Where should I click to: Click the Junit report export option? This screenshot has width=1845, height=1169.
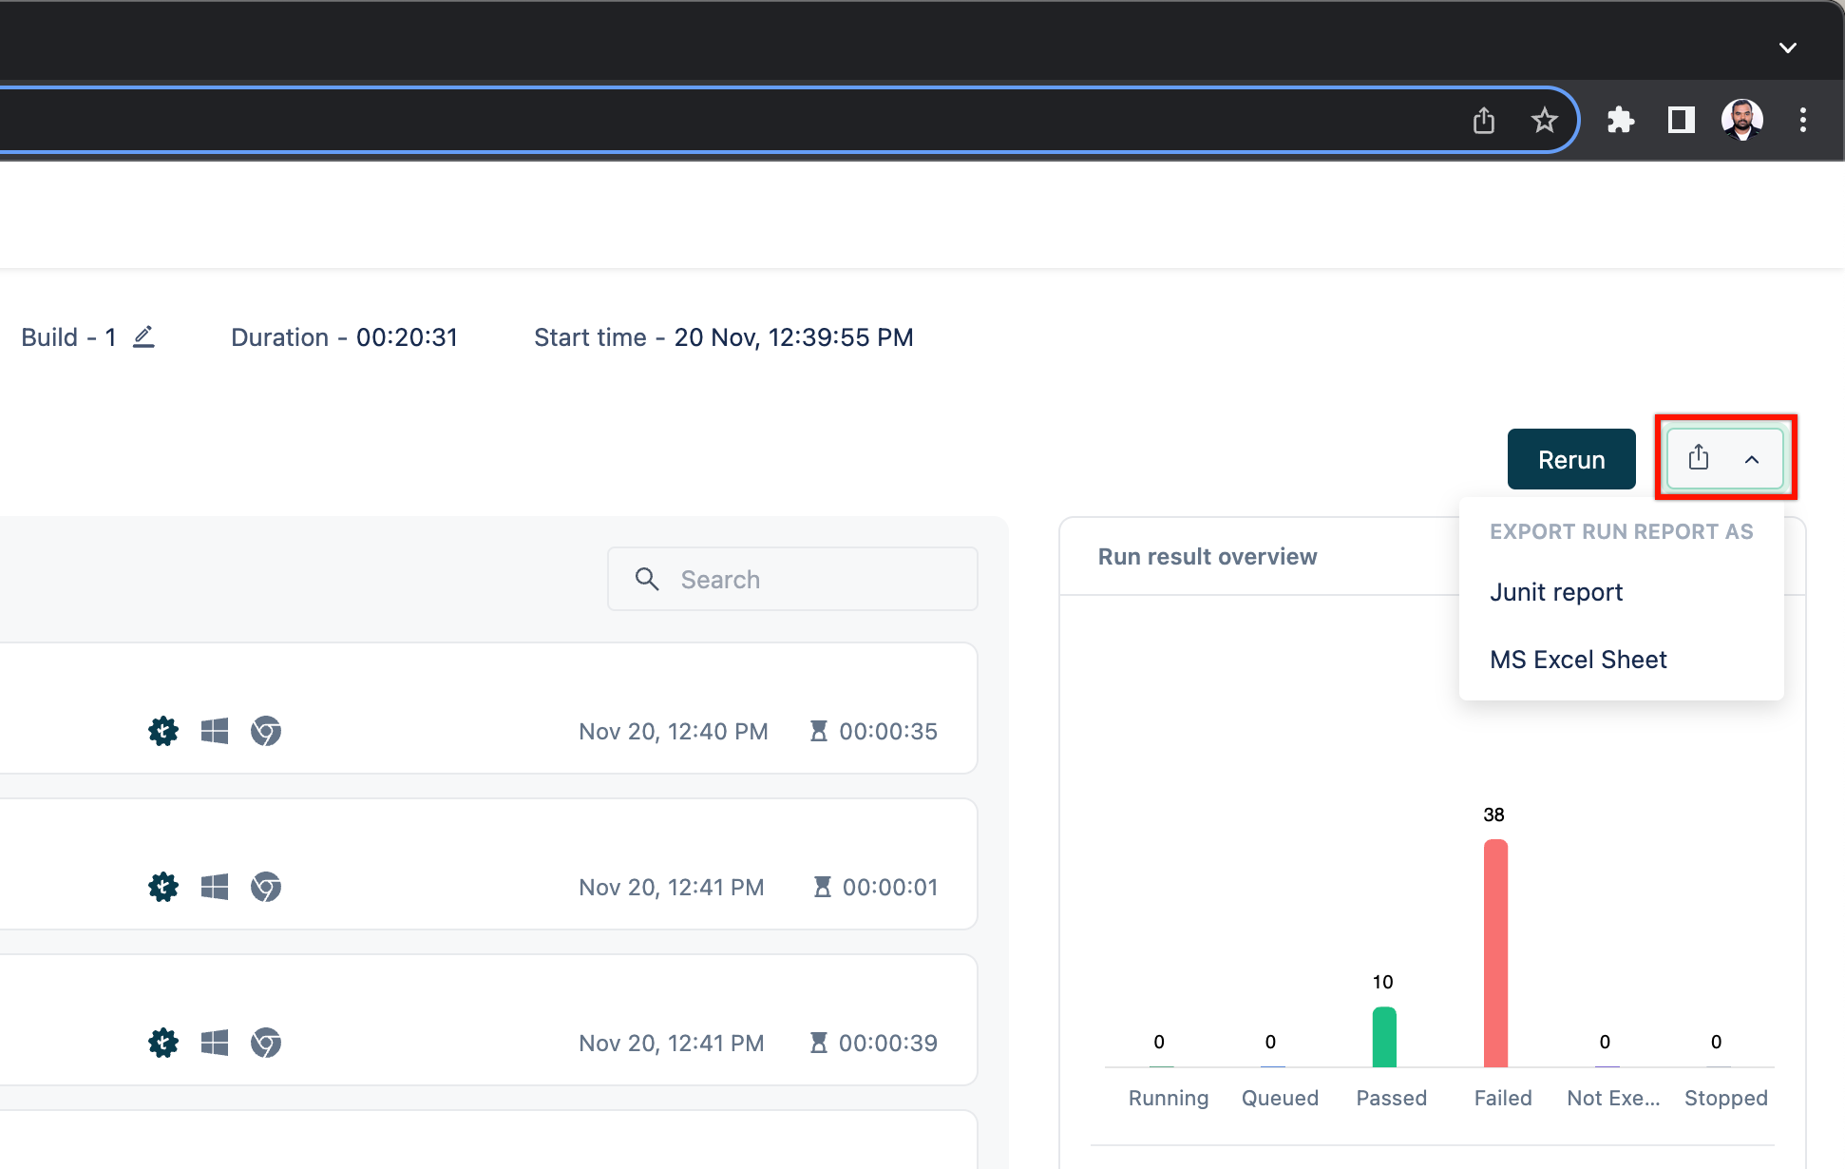(x=1557, y=592)
